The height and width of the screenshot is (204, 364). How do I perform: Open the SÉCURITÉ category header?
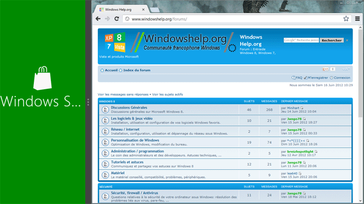[x=106, y=187]
